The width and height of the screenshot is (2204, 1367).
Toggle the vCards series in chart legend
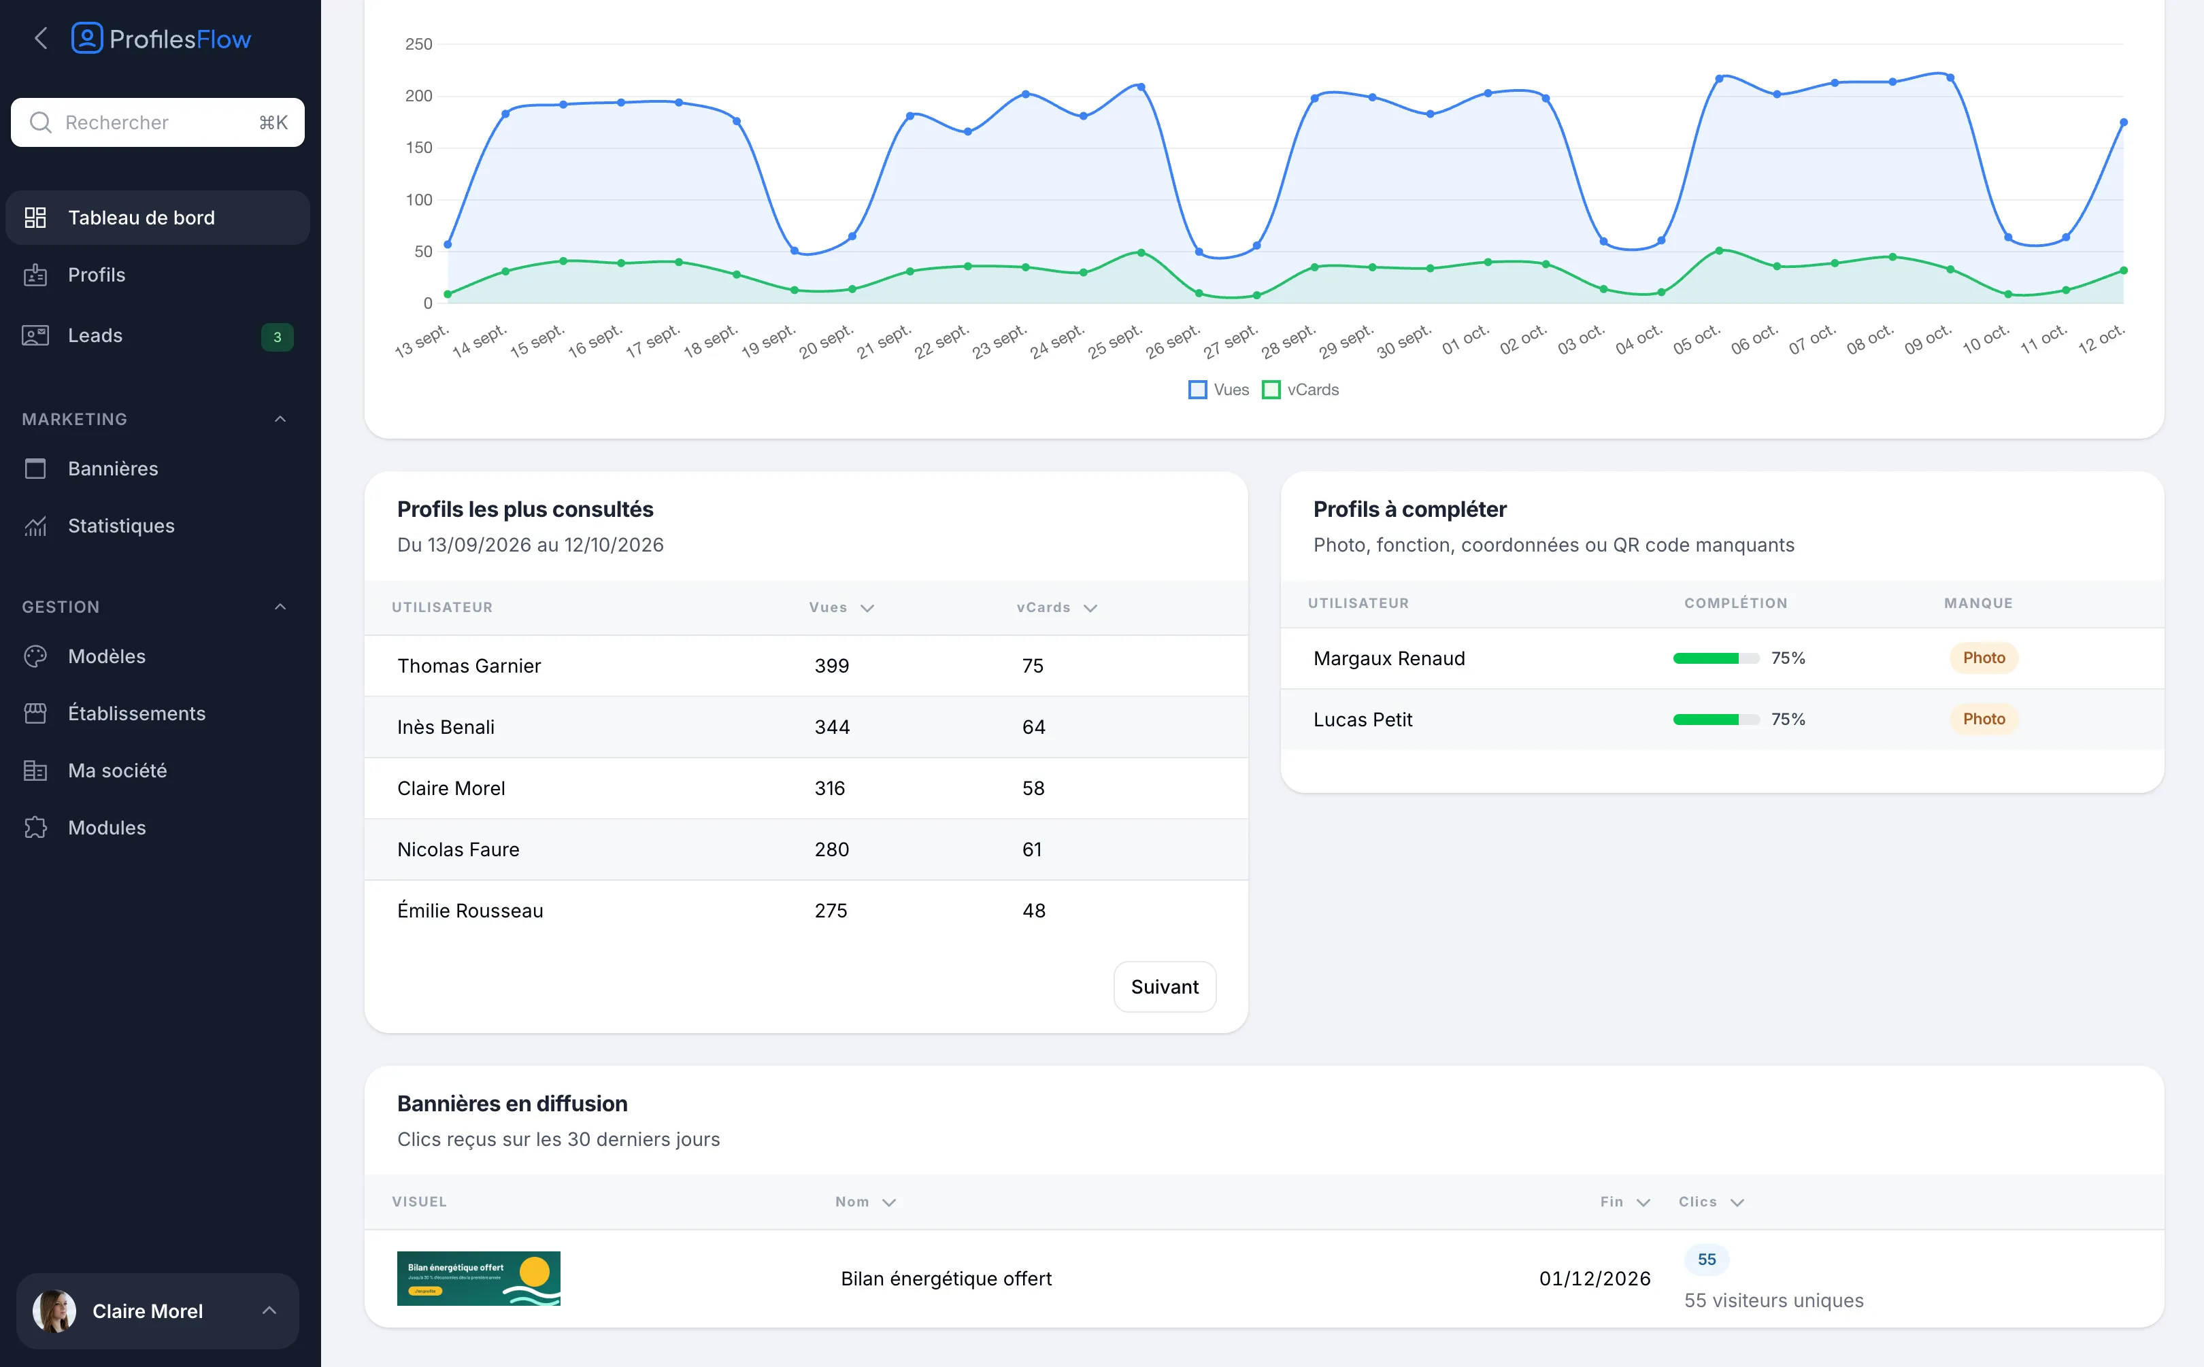(1300, 390)
